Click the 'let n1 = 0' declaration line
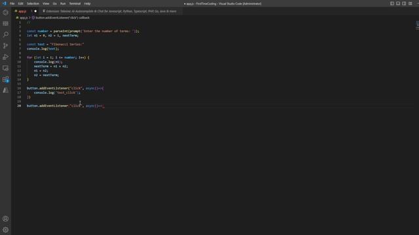419x235 pixels. click(x=52, y=35)
